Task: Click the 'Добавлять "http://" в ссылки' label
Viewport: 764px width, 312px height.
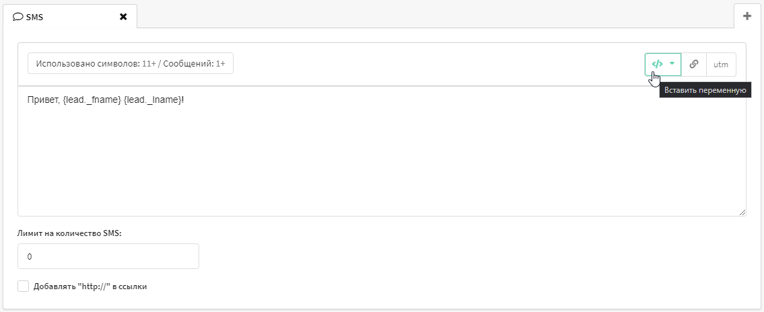Action: tap(90, 286)
